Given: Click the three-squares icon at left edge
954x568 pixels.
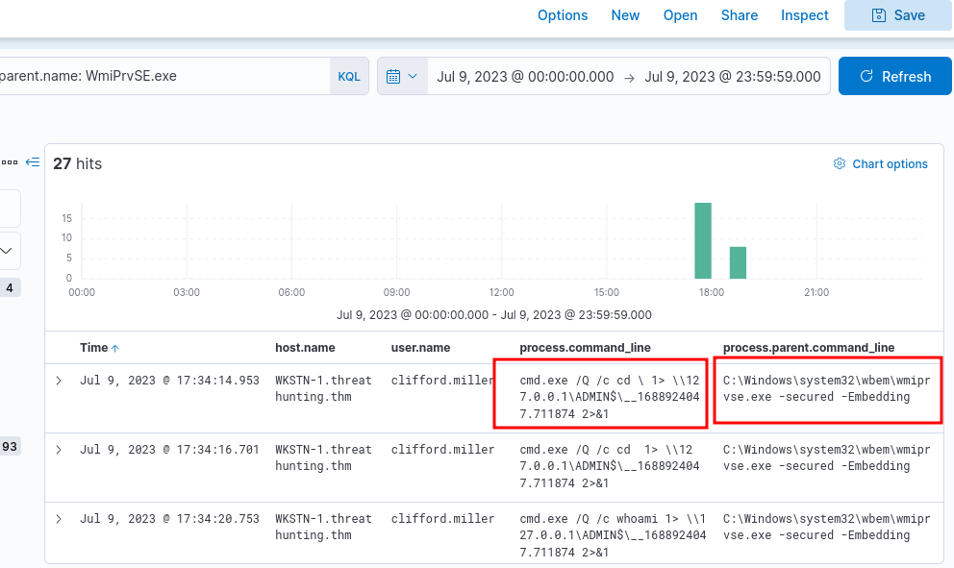Looking at the screenshot, I should point(10,162).
